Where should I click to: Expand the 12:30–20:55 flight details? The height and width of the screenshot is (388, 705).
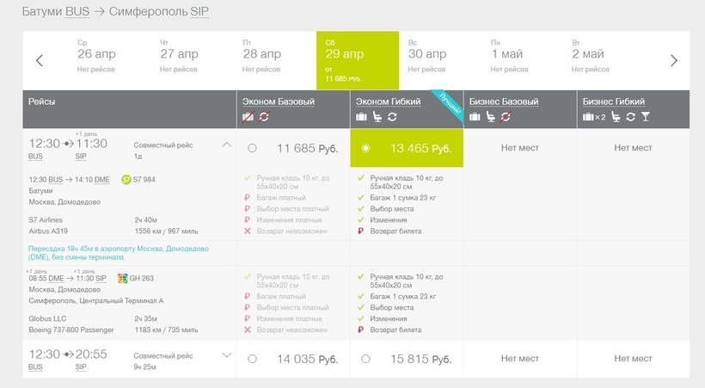tap(227, 355)
